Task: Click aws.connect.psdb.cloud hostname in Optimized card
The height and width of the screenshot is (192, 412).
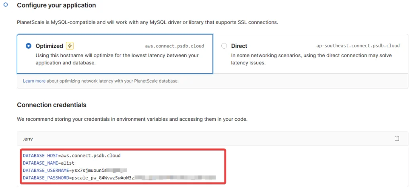Action: (x=175, y=46)
